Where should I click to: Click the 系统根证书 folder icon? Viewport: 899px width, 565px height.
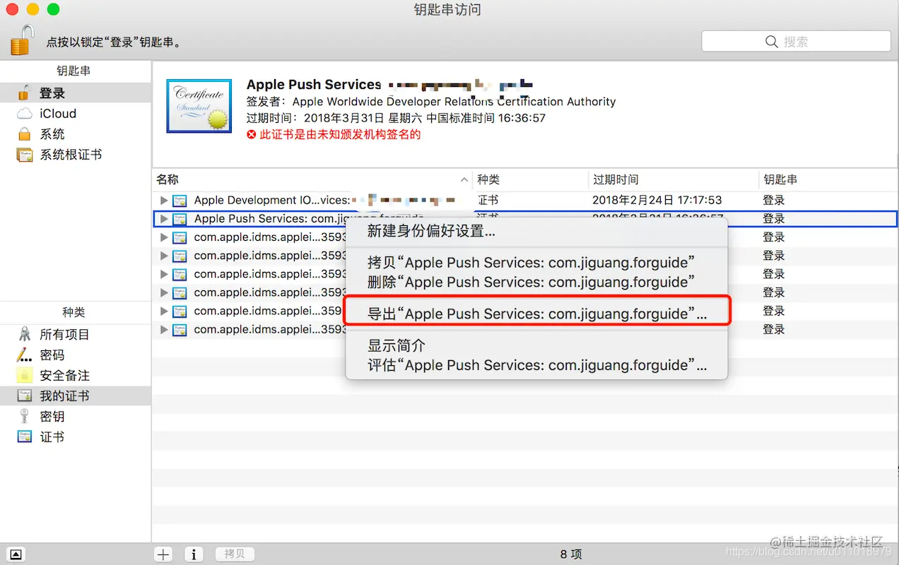pyautogui.click(x=25, y=155)
